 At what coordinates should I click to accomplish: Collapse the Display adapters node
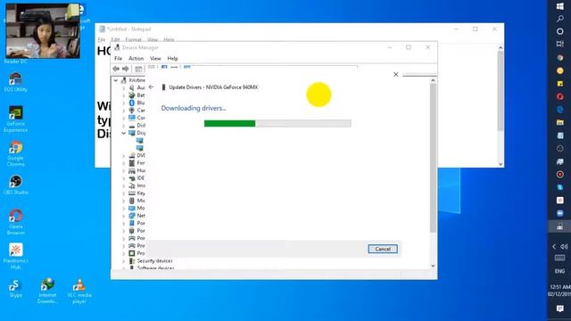[123, 133]
